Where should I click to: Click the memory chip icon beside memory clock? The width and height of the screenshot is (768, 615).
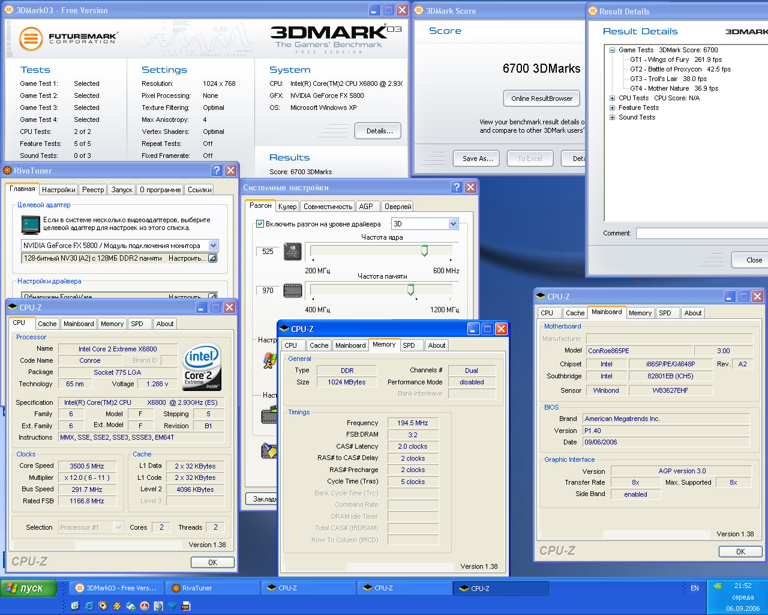[x=292, y=291]
